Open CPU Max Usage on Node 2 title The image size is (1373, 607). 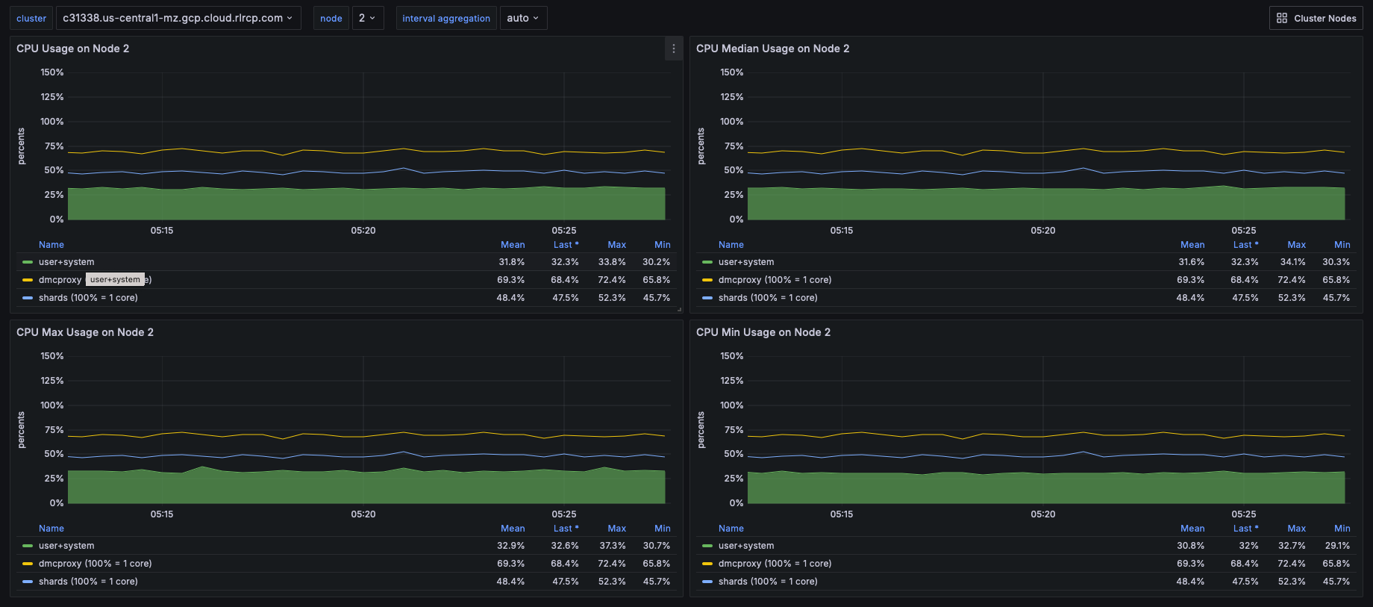[85, 332]
